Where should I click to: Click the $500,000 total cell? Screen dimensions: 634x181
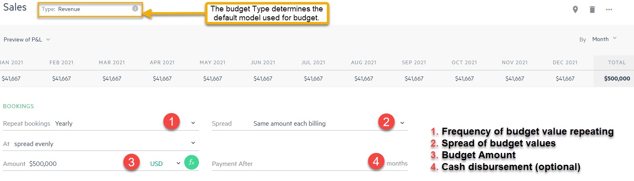tap(617, 79)
